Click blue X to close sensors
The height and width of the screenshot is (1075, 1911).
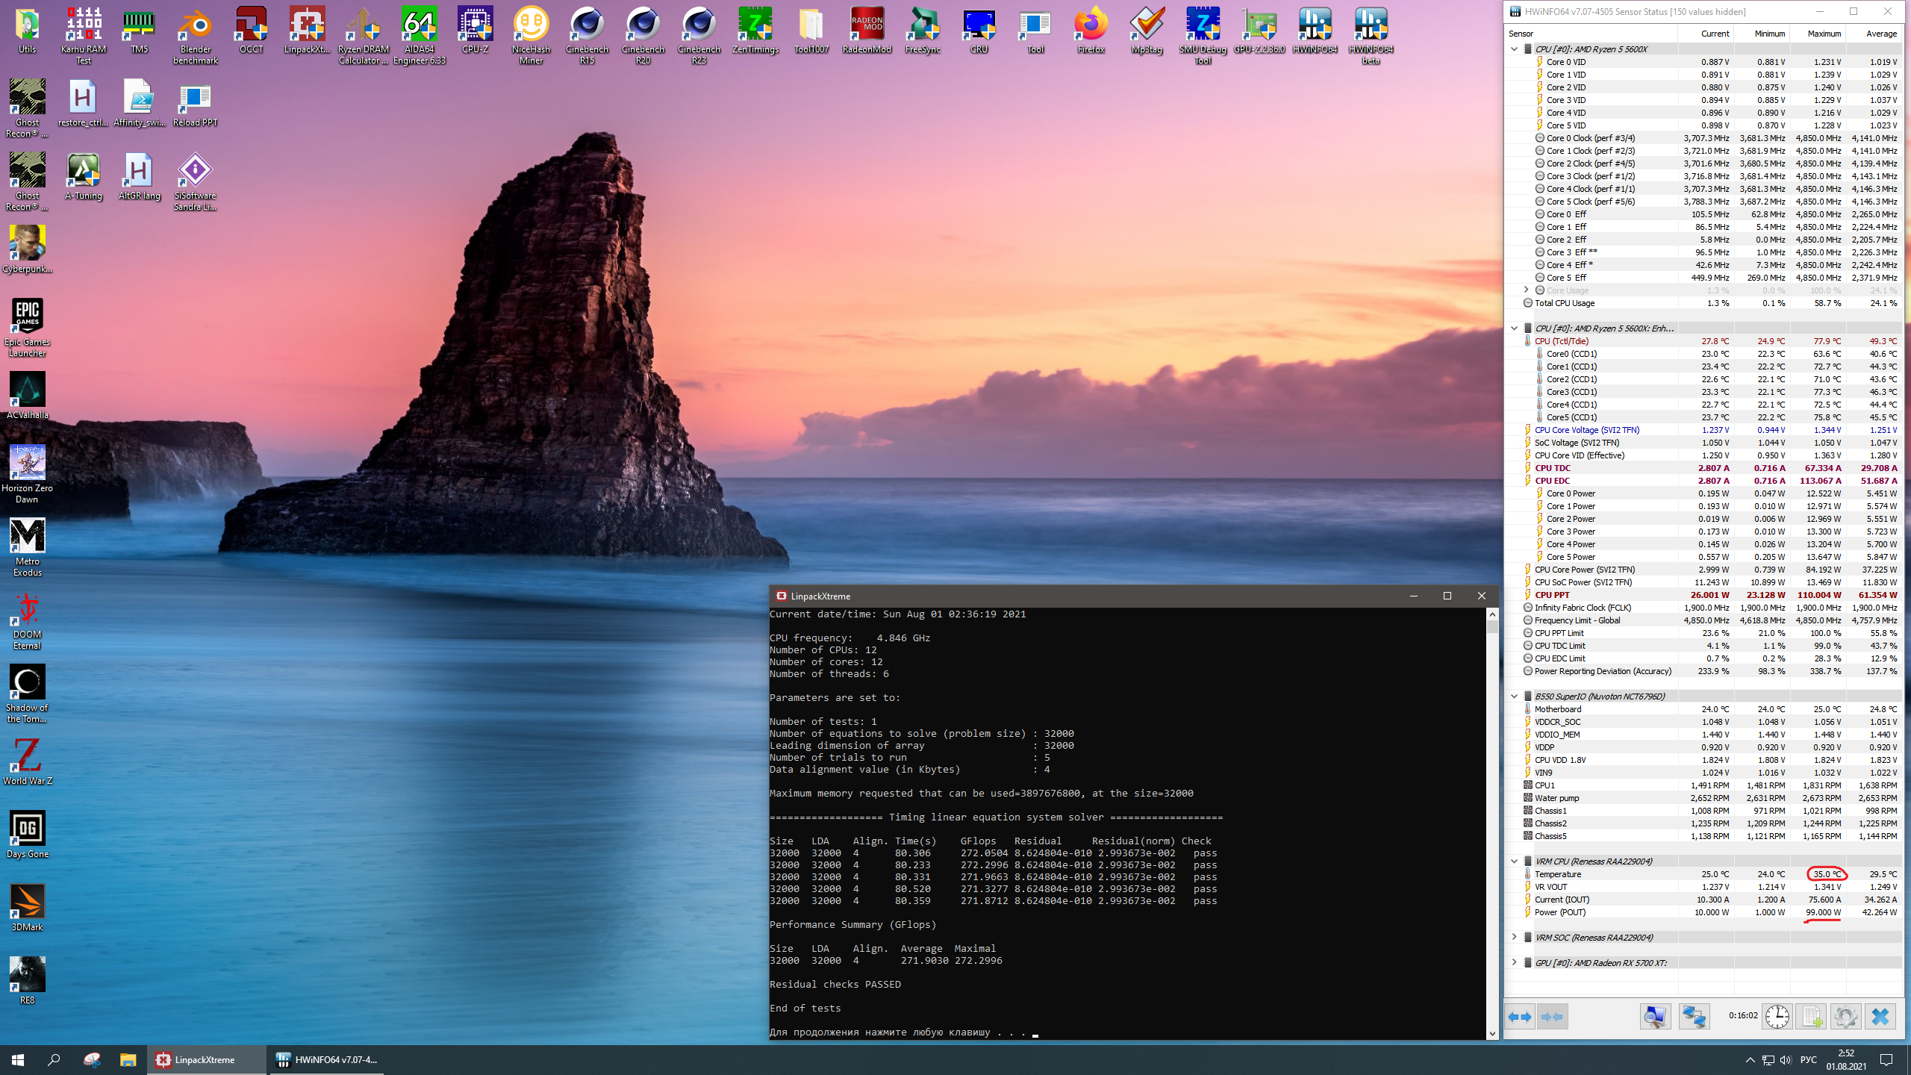pos(1880,1017)
